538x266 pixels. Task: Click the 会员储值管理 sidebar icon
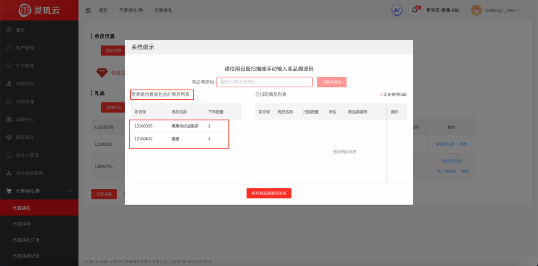(x=9, y=173)
